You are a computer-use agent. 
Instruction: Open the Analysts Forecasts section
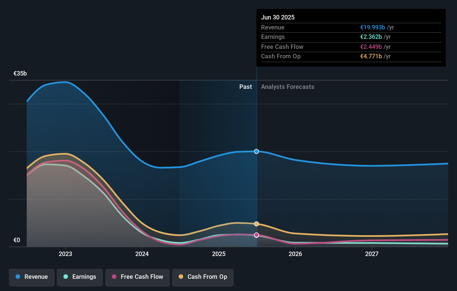(x=288, y=87)
